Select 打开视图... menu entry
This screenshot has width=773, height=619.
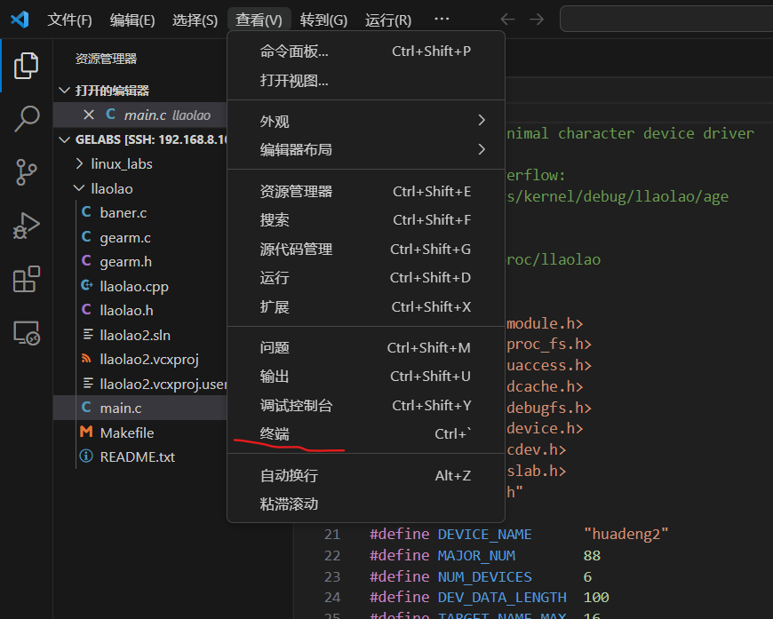point(366,80)
